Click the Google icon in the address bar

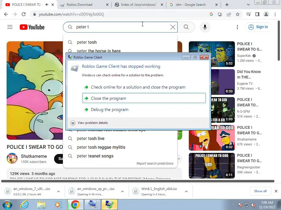click(211, 14)
